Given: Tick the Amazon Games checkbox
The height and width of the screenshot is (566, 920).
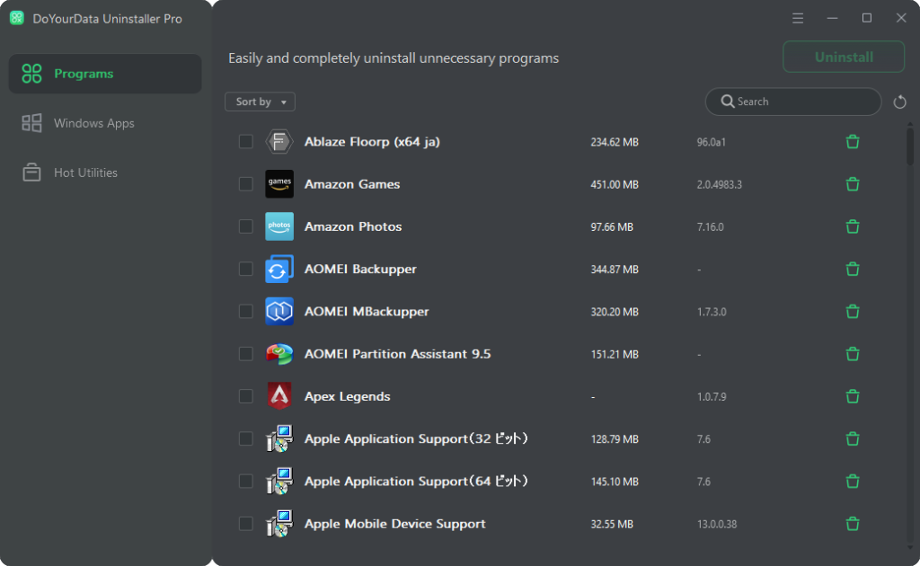Looking at the screenshot, I should coord(246,184).
